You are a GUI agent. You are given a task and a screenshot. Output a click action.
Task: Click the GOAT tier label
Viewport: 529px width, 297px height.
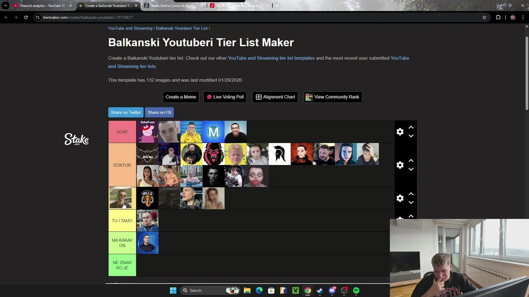[x=122, y=132]
